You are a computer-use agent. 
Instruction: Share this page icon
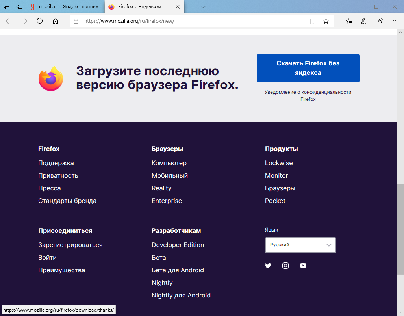click(x=380, y=21)
